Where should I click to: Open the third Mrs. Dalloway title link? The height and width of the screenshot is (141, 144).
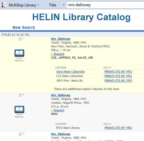click(61, 134)
